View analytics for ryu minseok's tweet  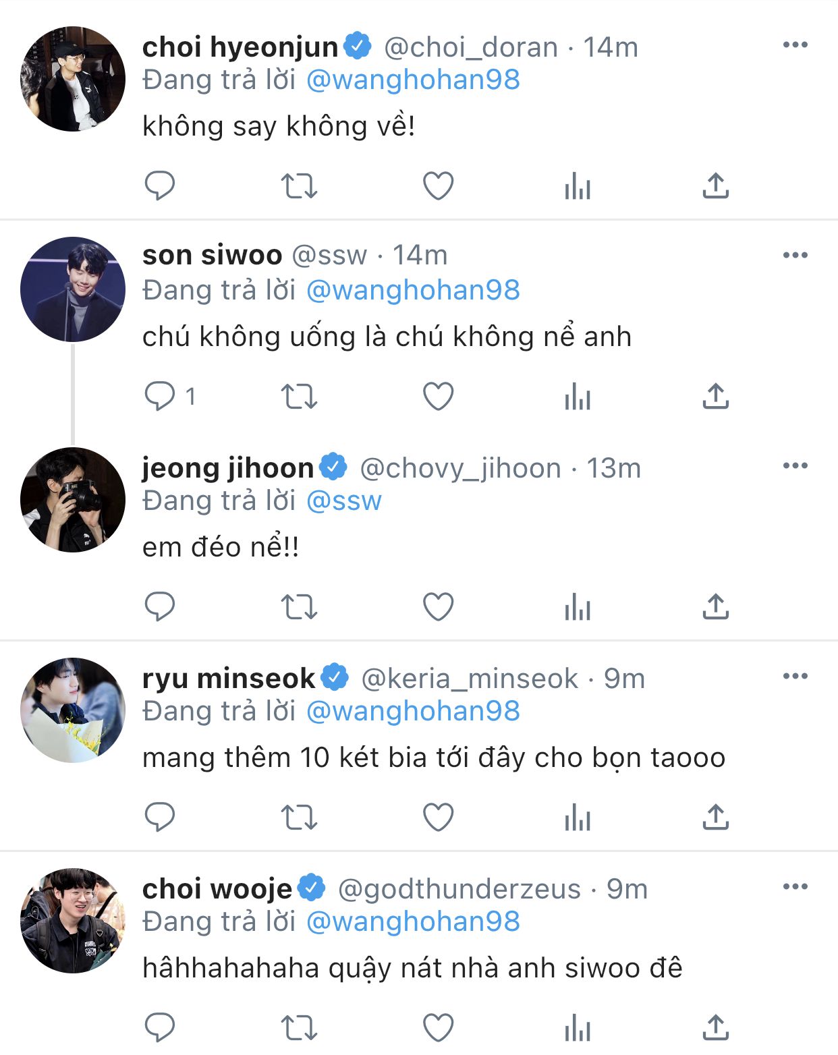click(x=578, y=817)
